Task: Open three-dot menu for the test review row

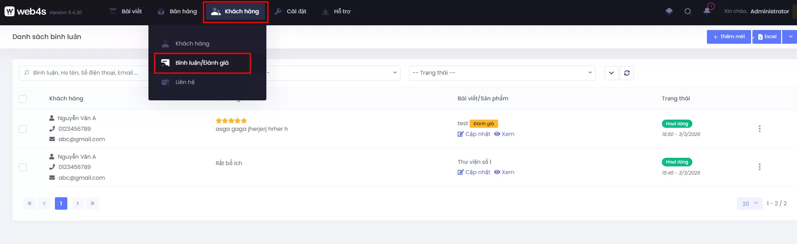Action: coord(759,129)
